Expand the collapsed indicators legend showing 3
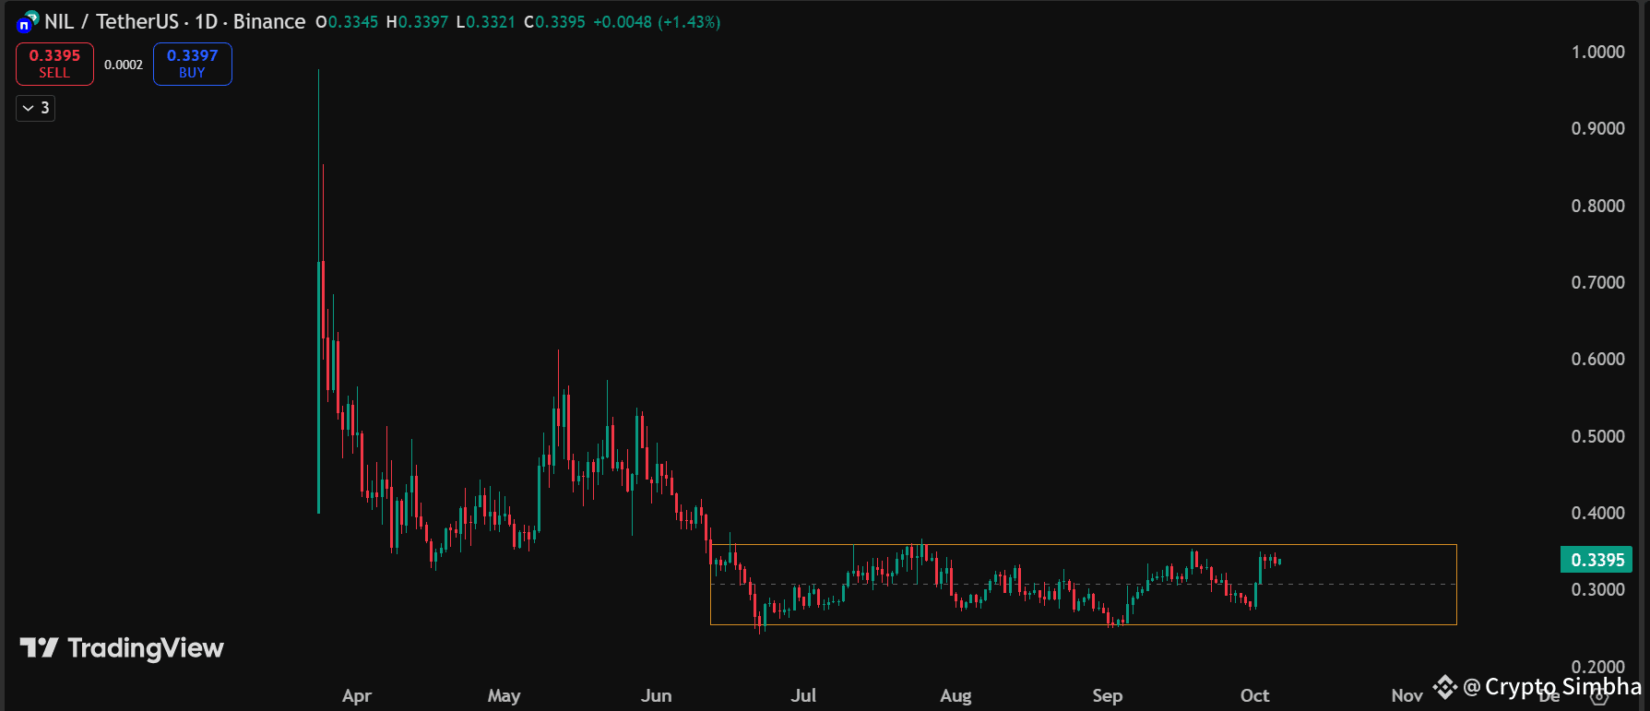The image size is (1650, 711). click(x=36, y=108)
